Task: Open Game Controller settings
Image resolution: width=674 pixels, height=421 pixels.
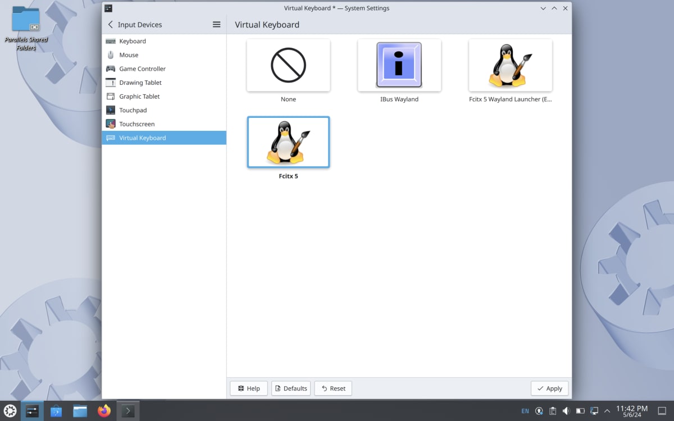Action: pyautogui.click(x=164, y=68)
